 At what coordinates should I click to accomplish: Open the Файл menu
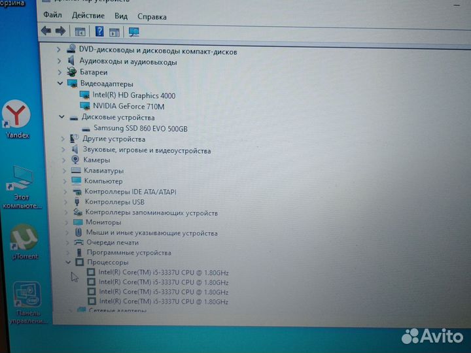52,14
